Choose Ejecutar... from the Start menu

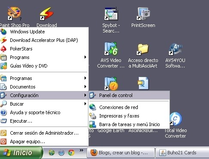pos(44,121)
